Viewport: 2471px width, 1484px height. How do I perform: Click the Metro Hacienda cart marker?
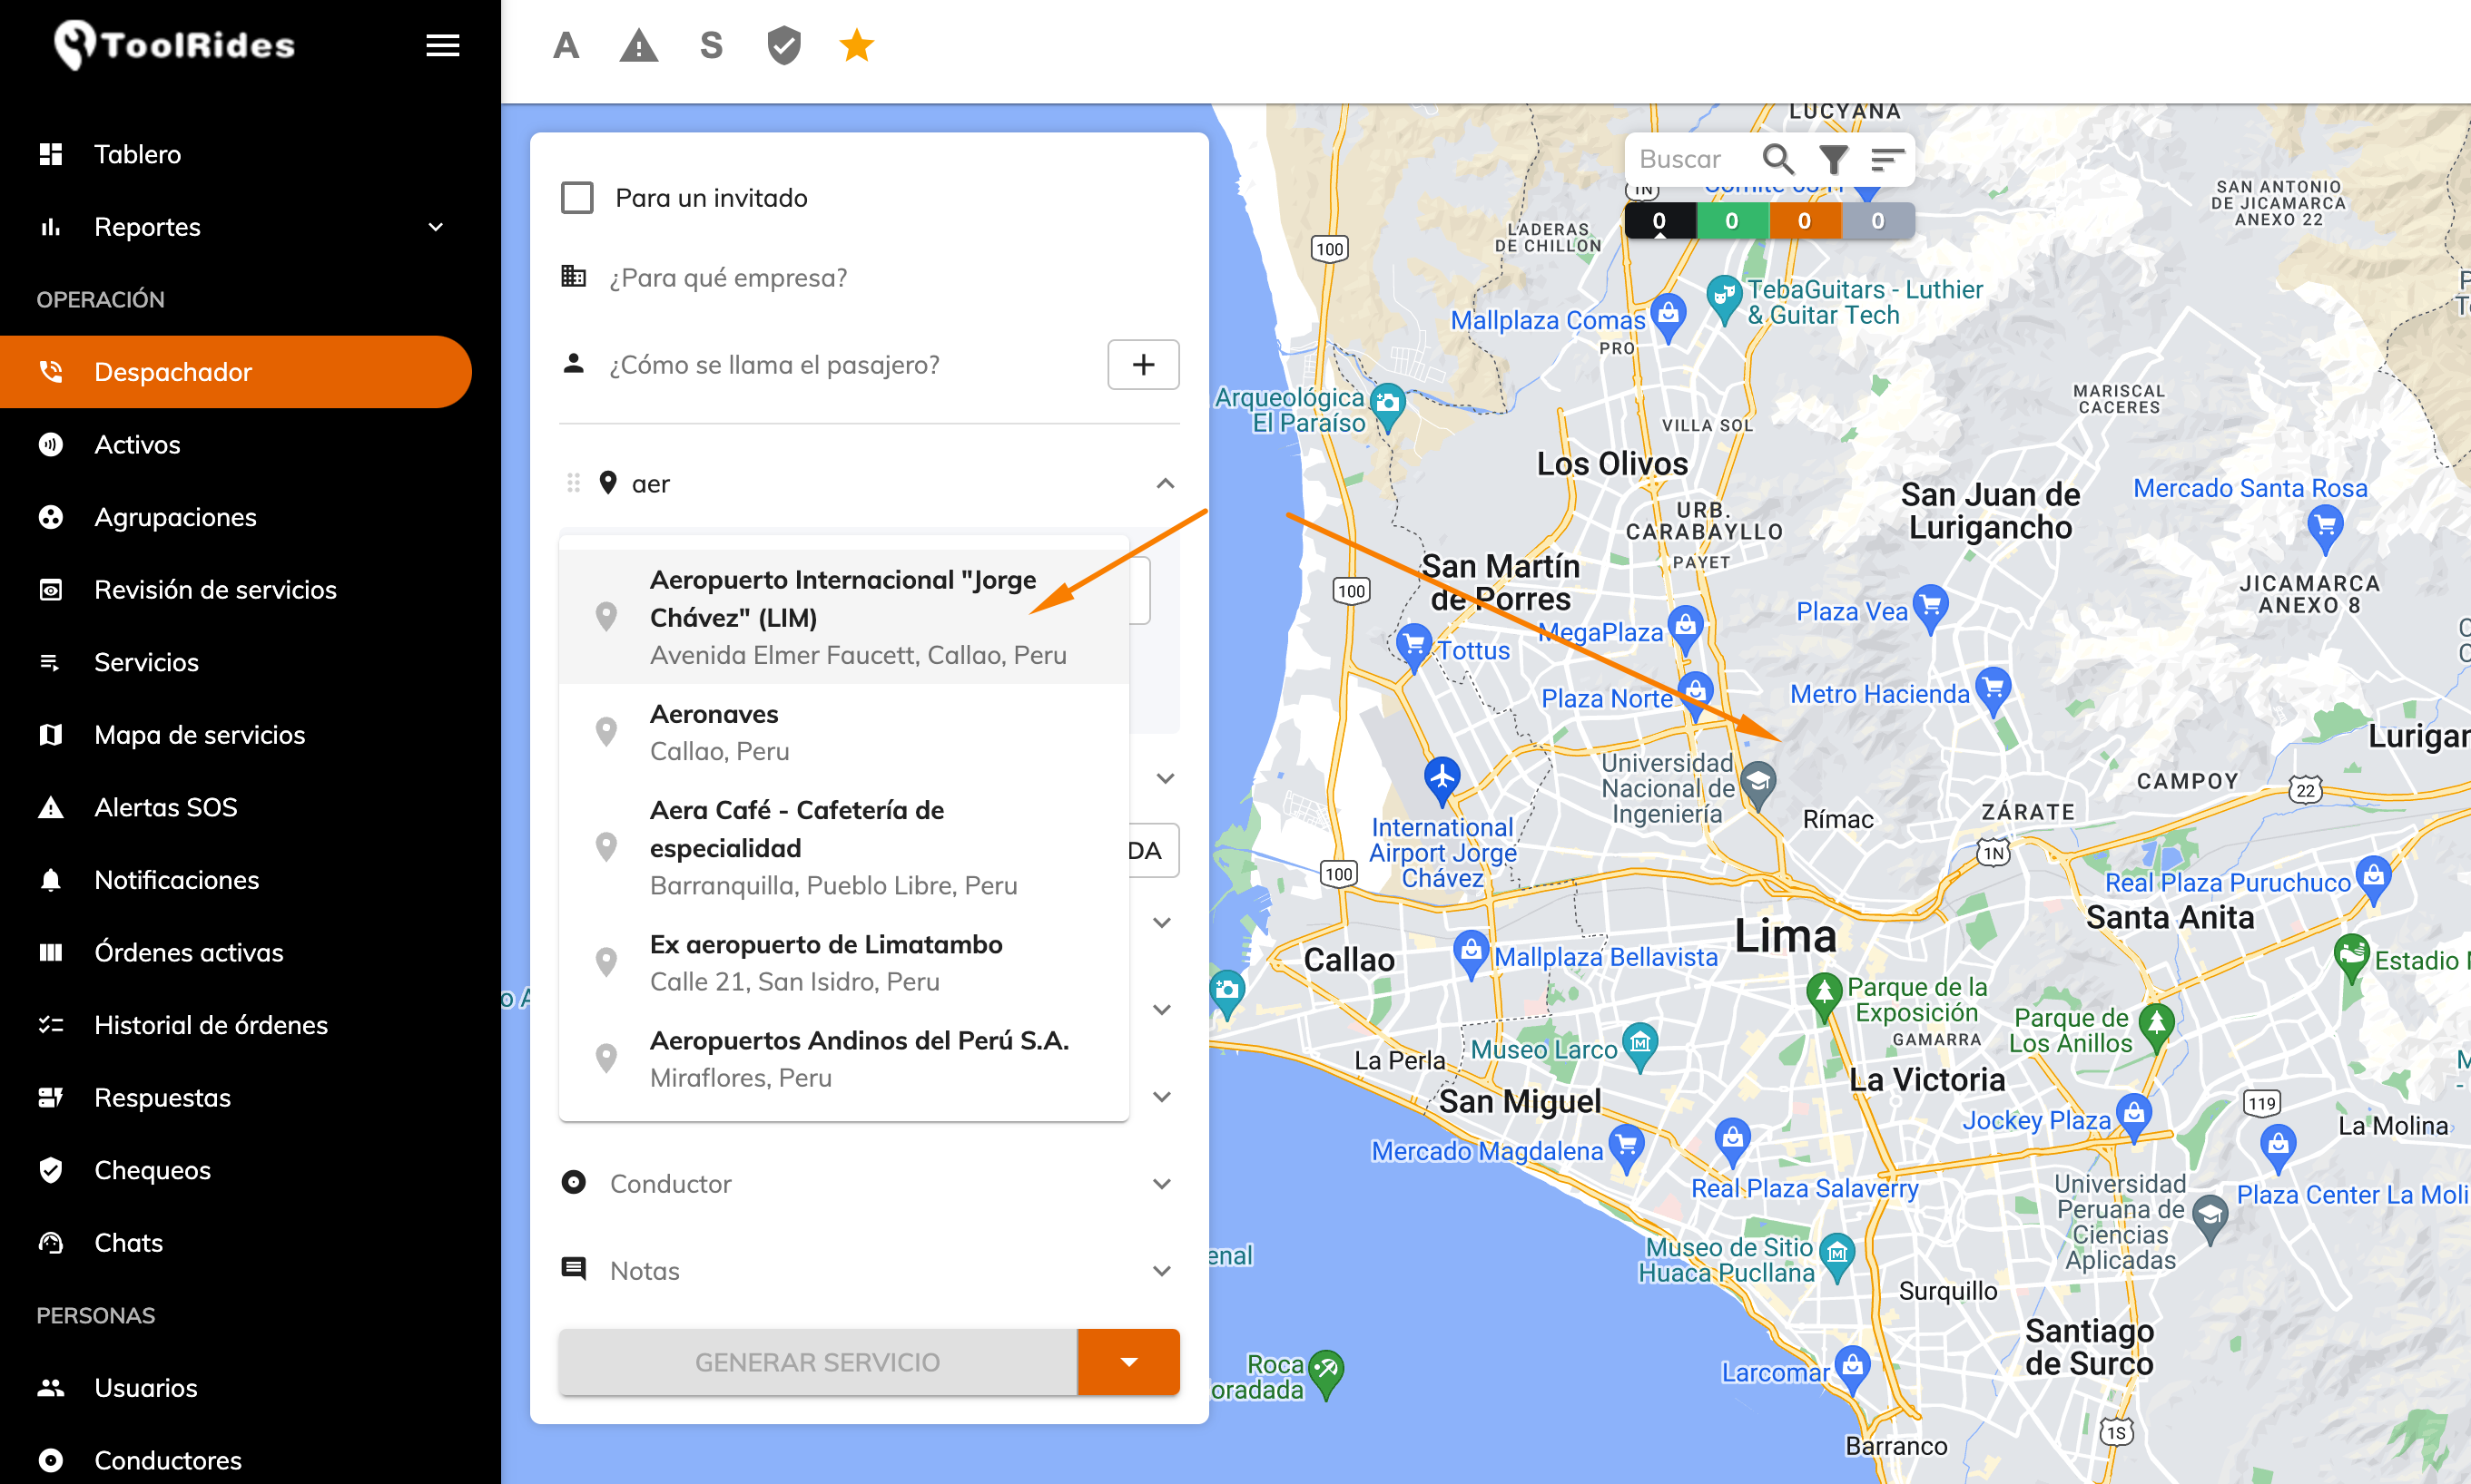click(x=1994, y=691)
